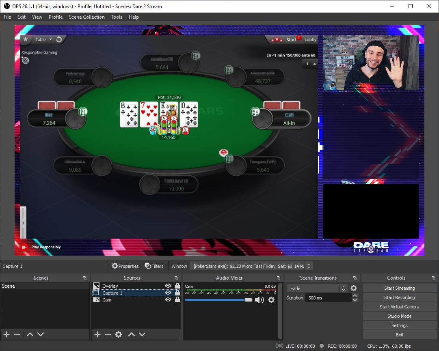439x351 pixels.
Task: Click the Scene Transitions properties gear
Action: [353, 288]
